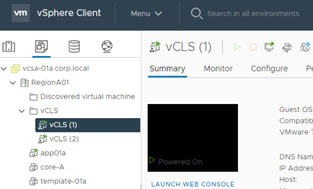
Task: Click the VM console preview thumbnail
Action: [193, 138]
